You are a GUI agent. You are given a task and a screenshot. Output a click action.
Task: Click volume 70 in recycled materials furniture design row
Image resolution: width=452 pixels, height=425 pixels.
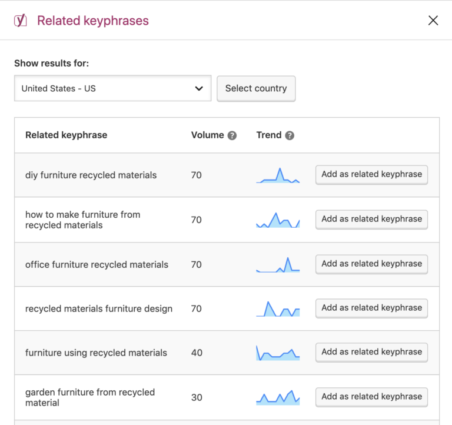coord(197,308)
